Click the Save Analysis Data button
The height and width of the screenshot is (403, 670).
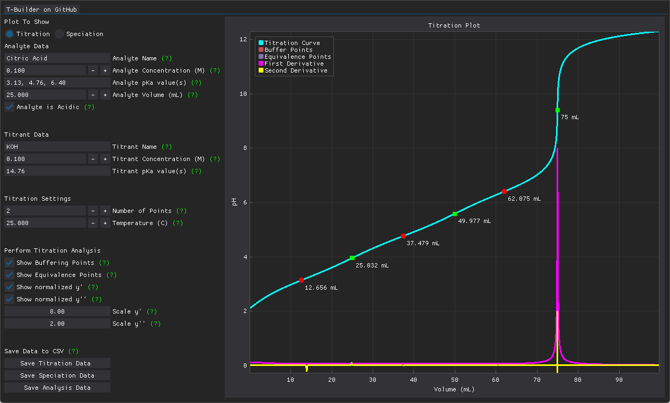point(57,387)
